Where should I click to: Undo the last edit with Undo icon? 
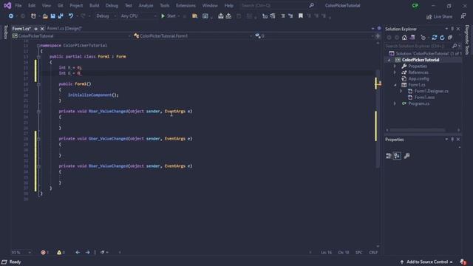(71, 16)
